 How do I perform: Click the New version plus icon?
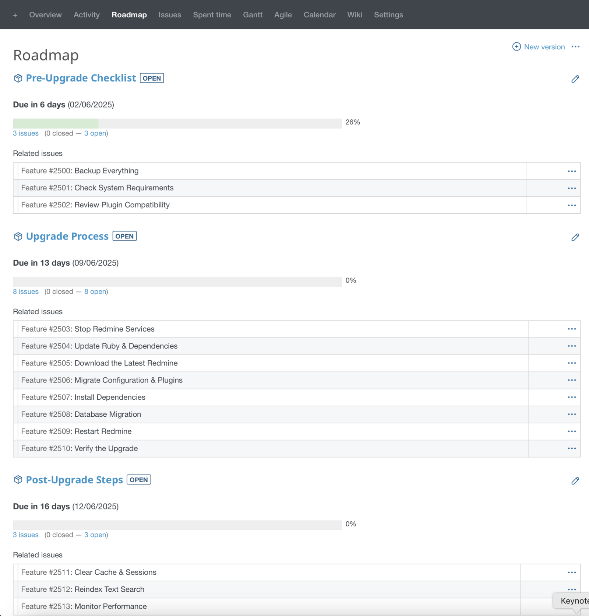516,47
